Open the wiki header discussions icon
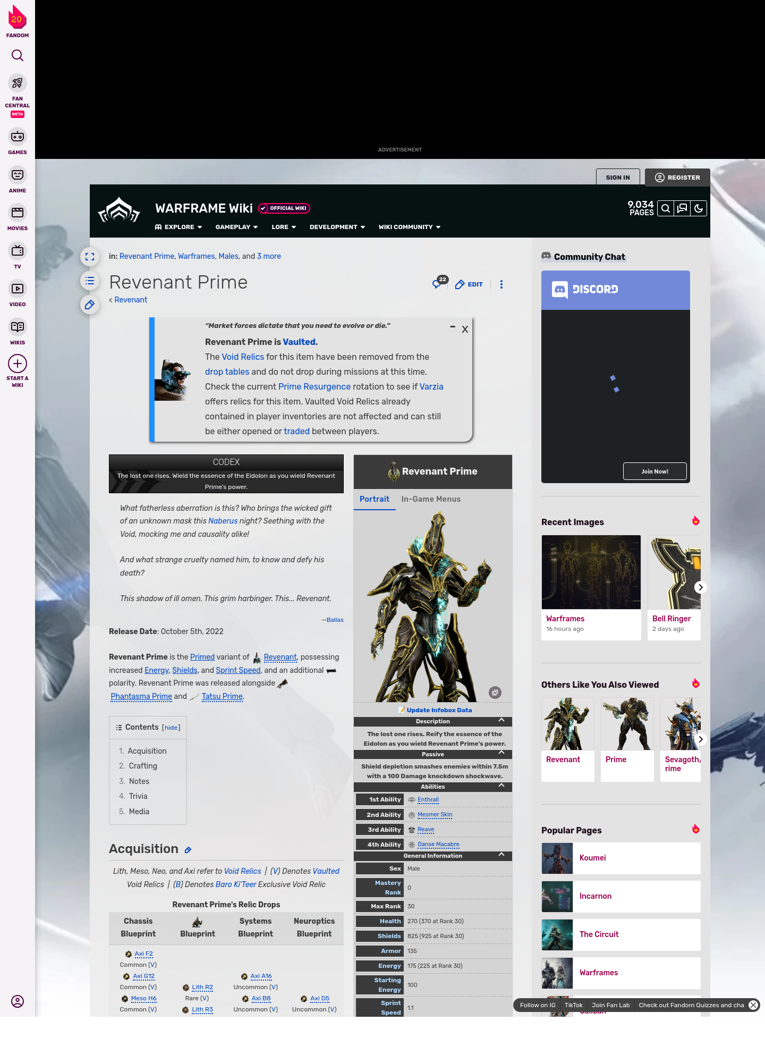The height and width of the screenshot is (1063, 765). 682,208
